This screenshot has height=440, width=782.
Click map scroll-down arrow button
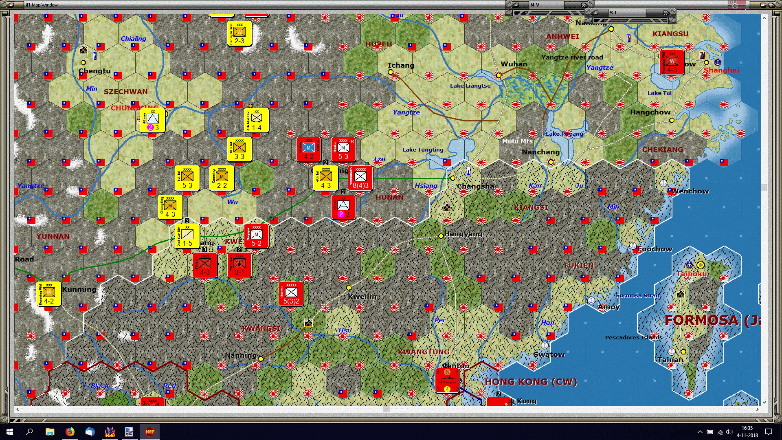(x=764, y=402)
